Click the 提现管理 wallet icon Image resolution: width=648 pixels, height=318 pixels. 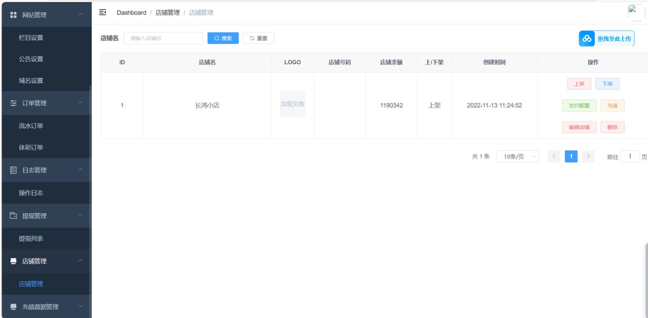(x=14, y=216)
